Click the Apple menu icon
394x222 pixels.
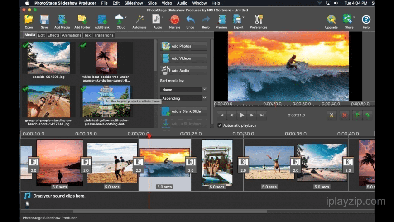(27, 3)
